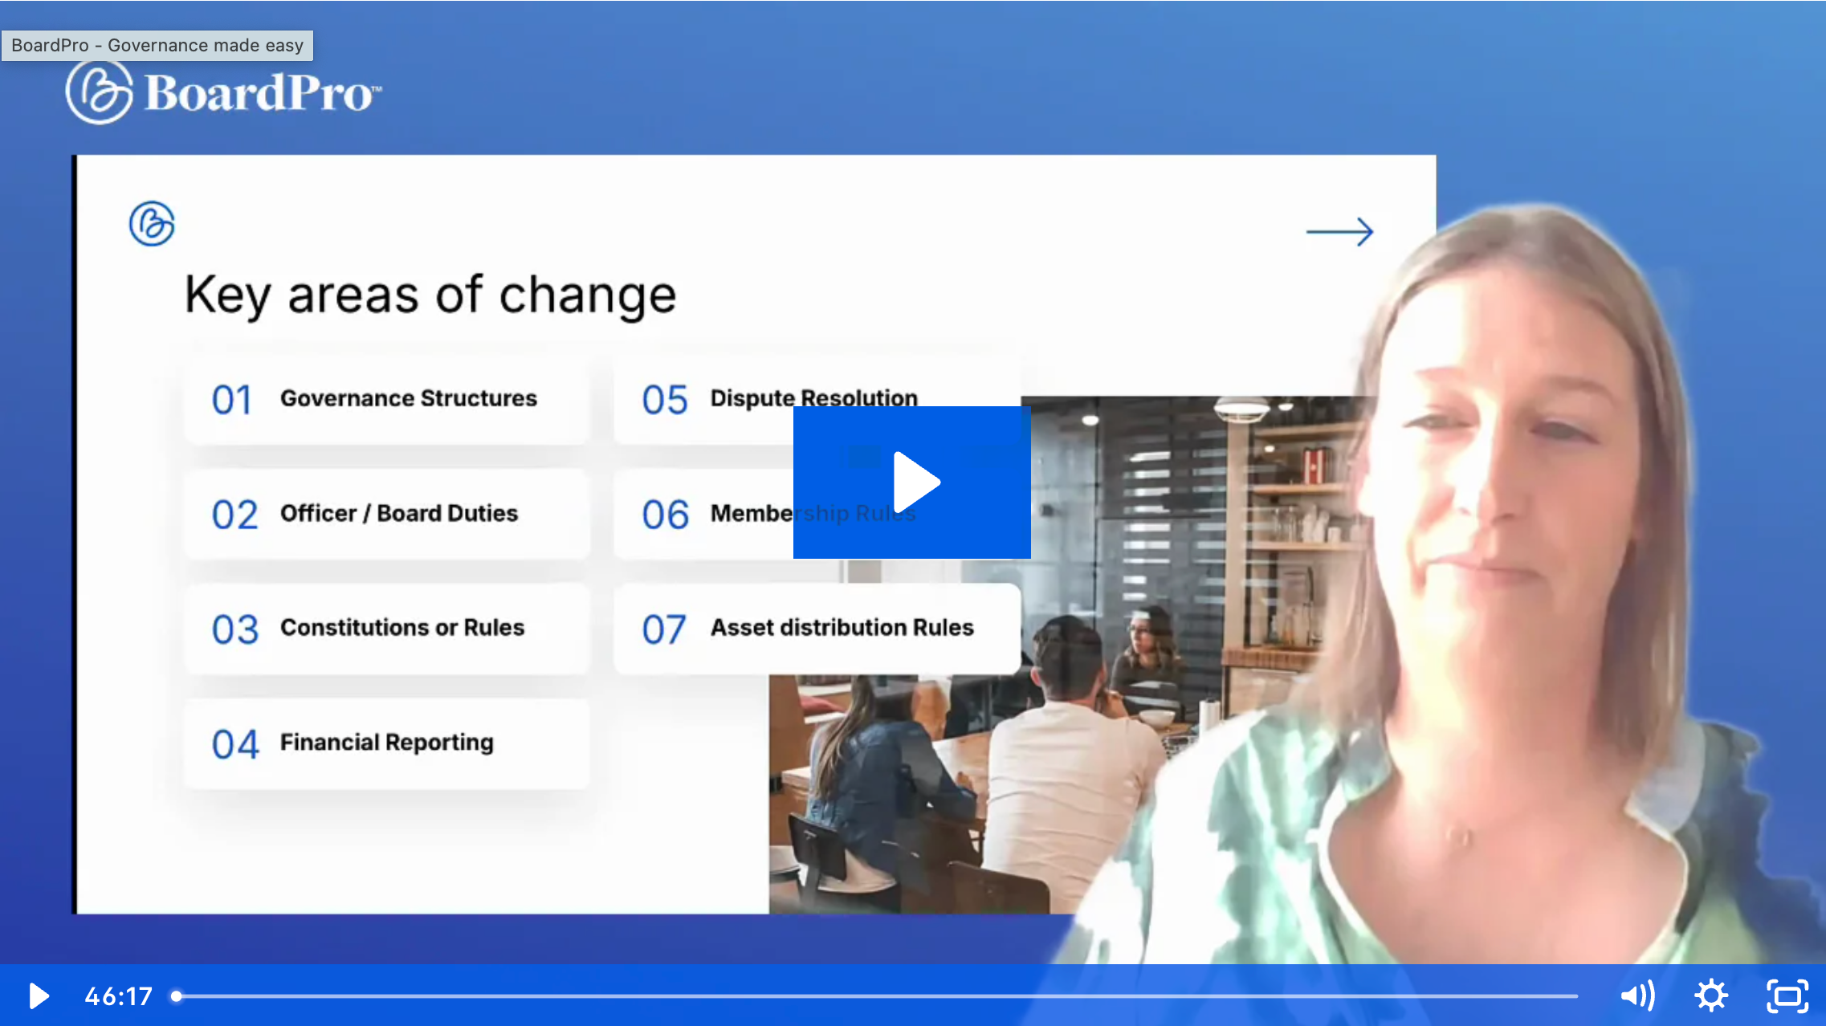Select the Officer / Board Duties card

(387, 514)
